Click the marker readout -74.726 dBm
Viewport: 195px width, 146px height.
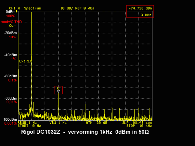pos(140,8)
